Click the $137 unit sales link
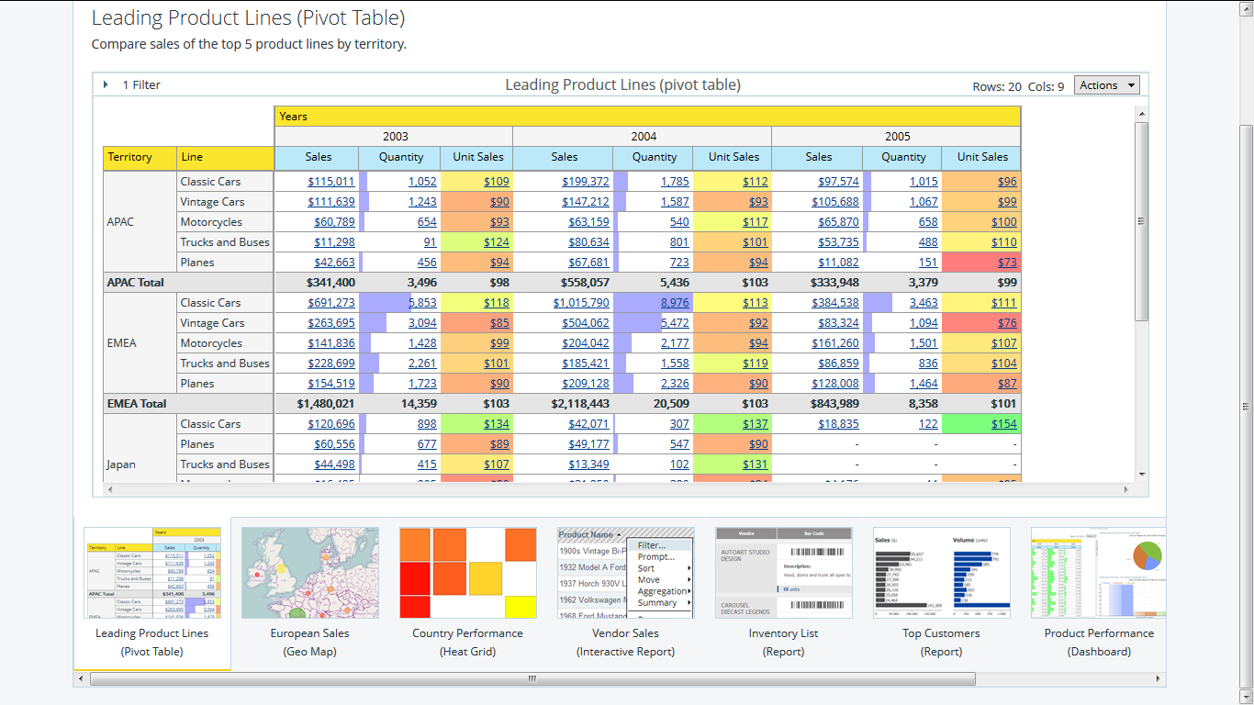1254x705 pixels. 756,424
